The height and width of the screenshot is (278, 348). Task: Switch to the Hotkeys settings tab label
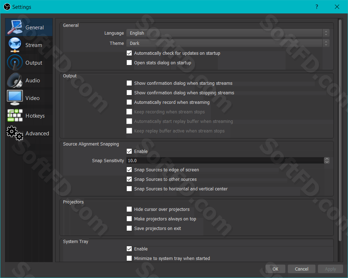point(35,116)
